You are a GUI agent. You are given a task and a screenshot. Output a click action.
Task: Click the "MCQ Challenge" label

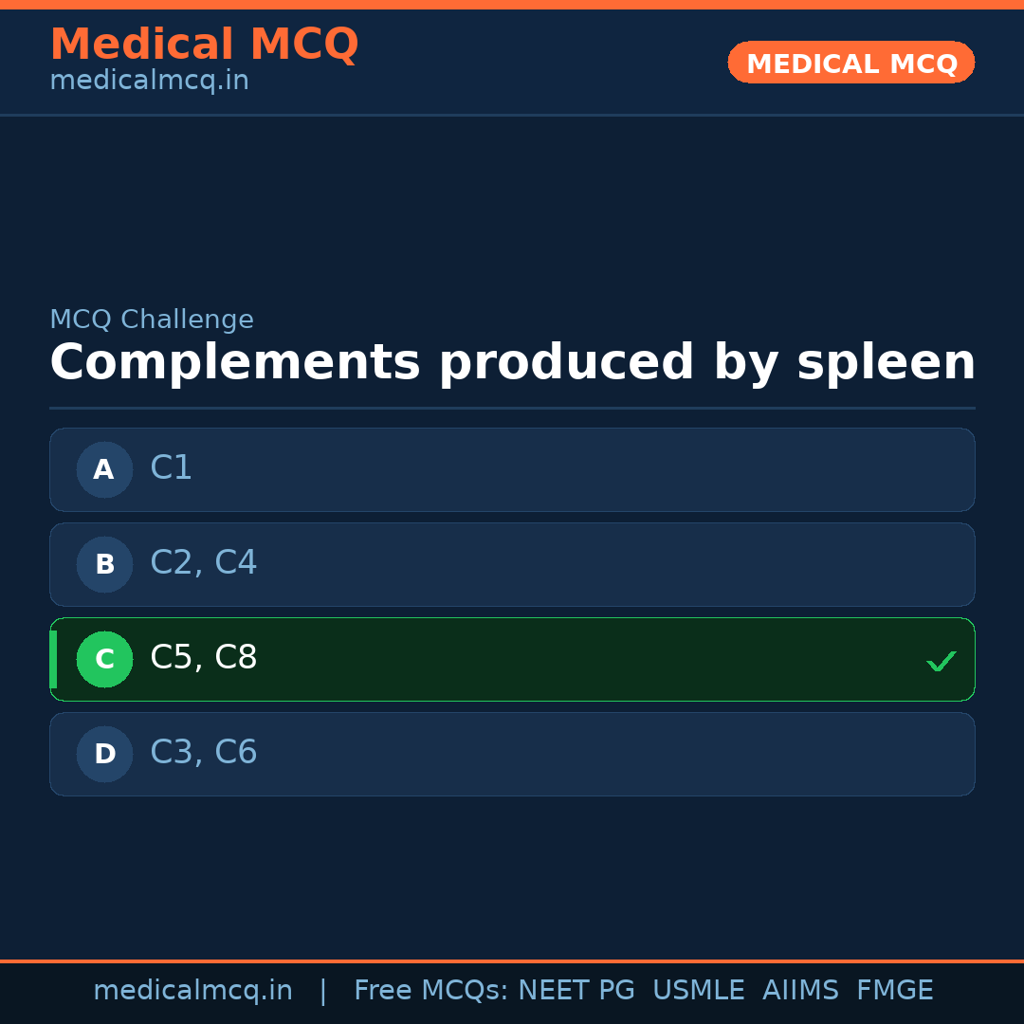tap(152, 320)
